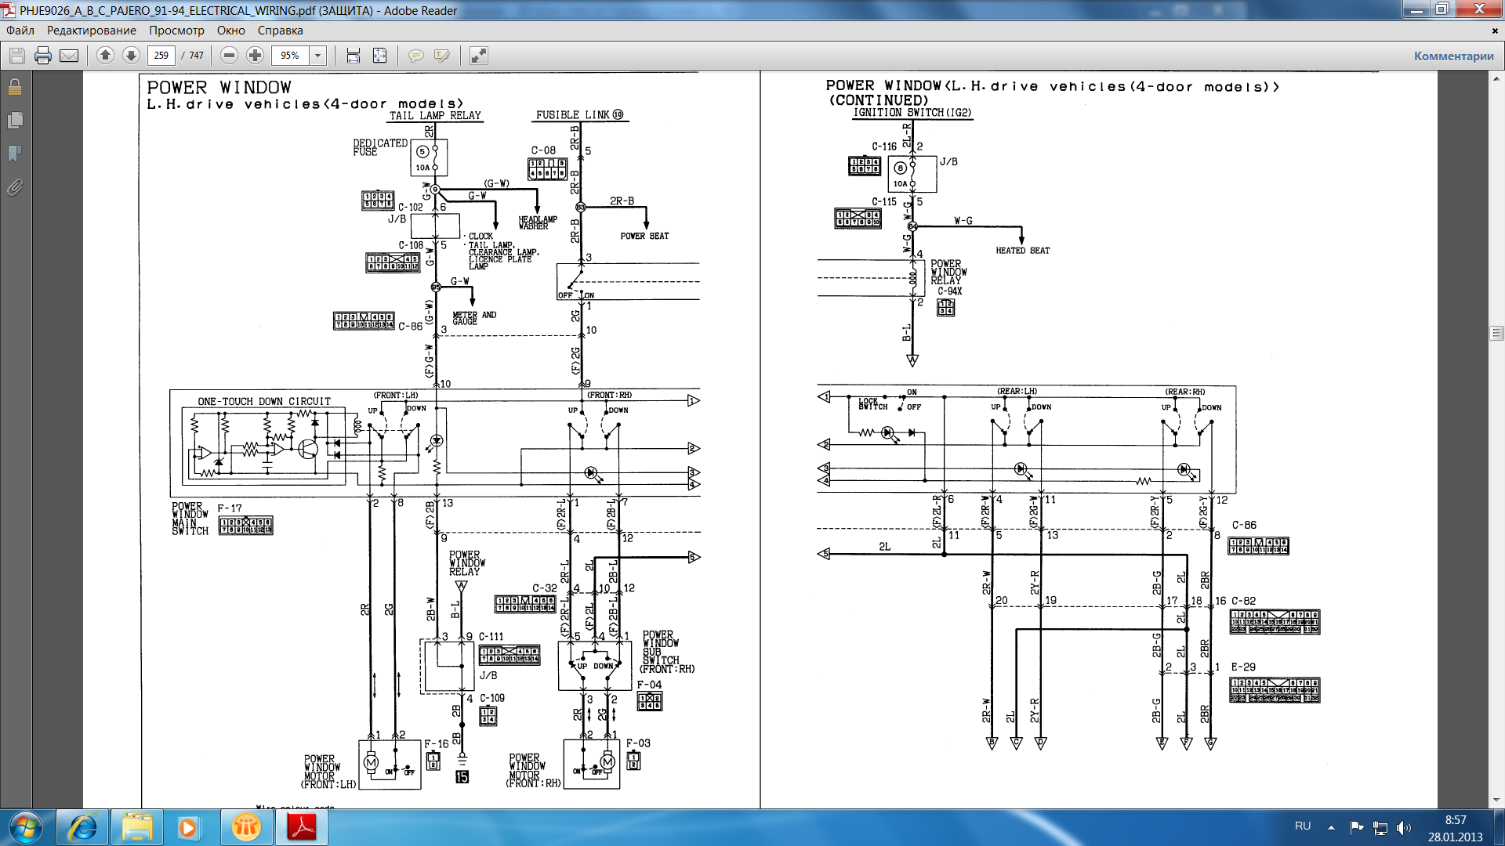Fit page width with scrolling icon
The height and width of the screenshot is (846, 1505).
(354, 56)
